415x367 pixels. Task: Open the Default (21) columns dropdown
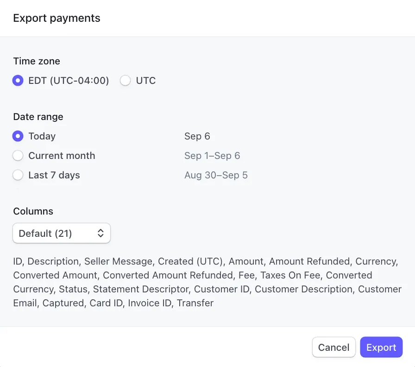pyautogui.click(x=61, y=233)
